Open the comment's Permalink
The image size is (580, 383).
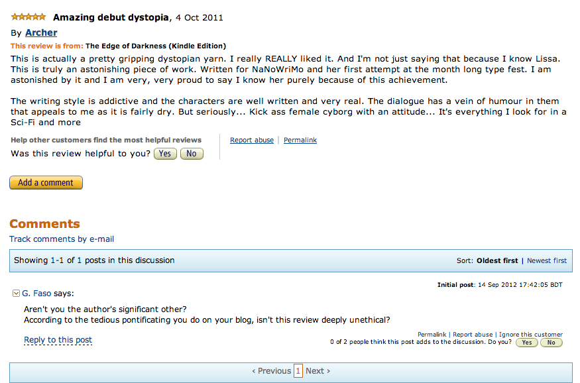[x=432, y=335]
